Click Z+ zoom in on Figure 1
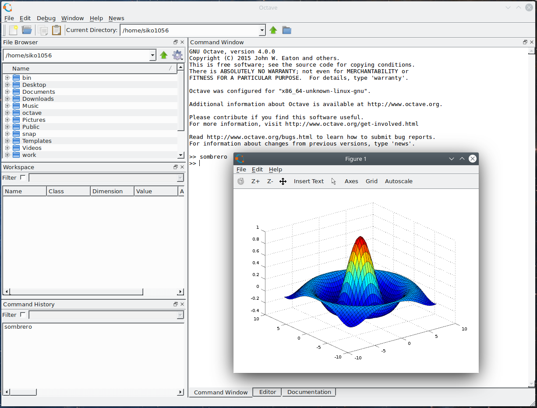Image resolution: width=537 pixels, height=408 pixels. point(255,181)
